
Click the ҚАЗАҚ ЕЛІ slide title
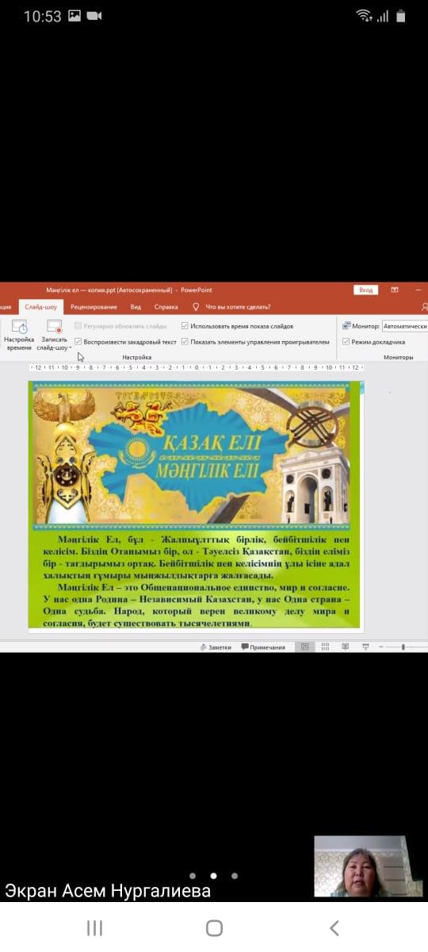(x=212, y=443)
